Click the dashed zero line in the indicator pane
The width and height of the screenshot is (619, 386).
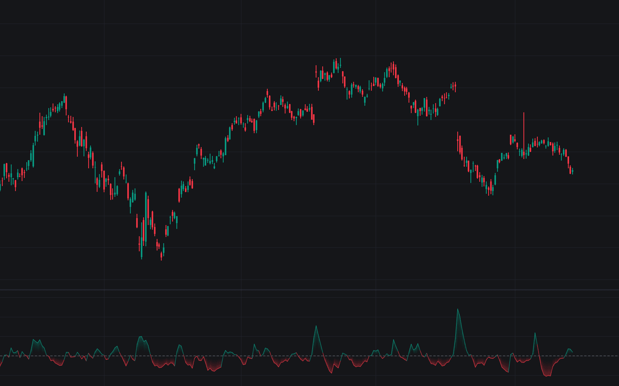pos(309,356)
